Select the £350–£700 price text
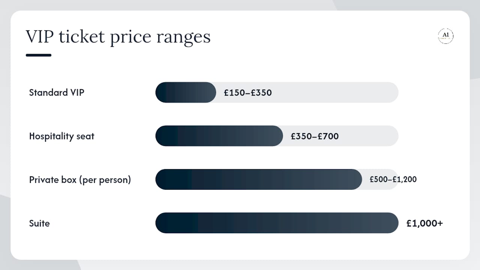 315,136
